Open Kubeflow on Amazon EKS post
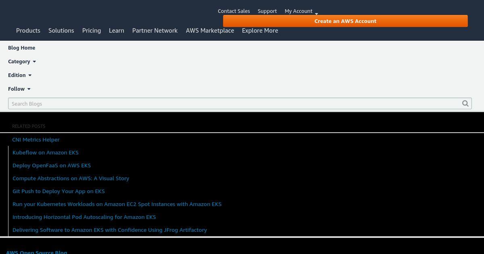This screenshot has width=484, height=254. click(x=46, y=152)
